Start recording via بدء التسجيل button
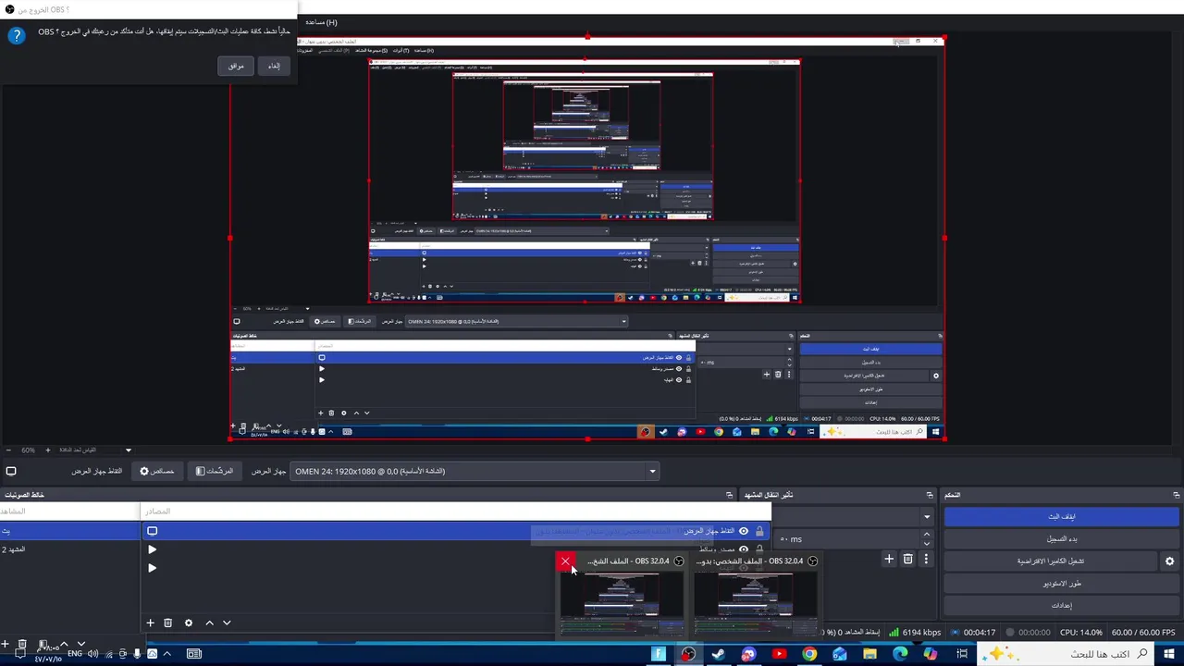This screenshot has height=666, width=1184. (1062, 538)
